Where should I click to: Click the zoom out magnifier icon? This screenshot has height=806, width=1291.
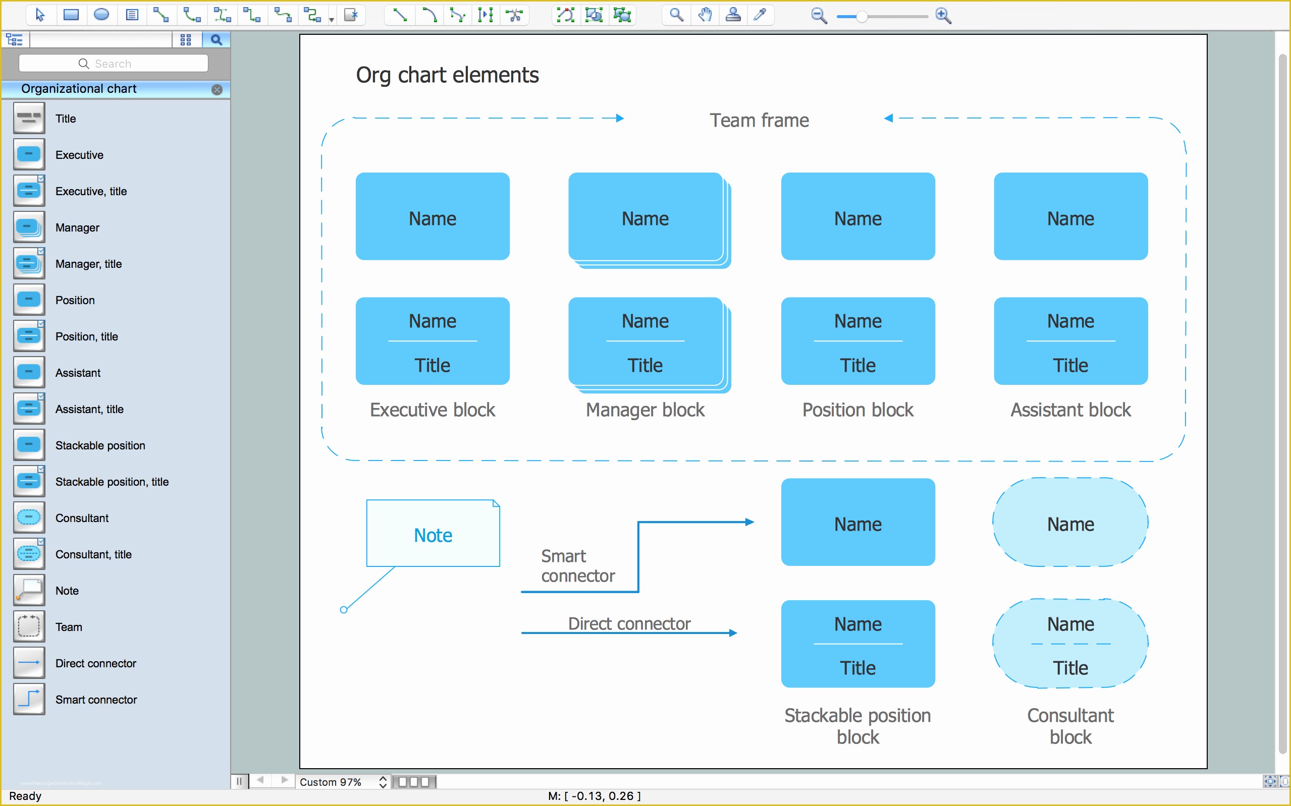coord(817,16)
